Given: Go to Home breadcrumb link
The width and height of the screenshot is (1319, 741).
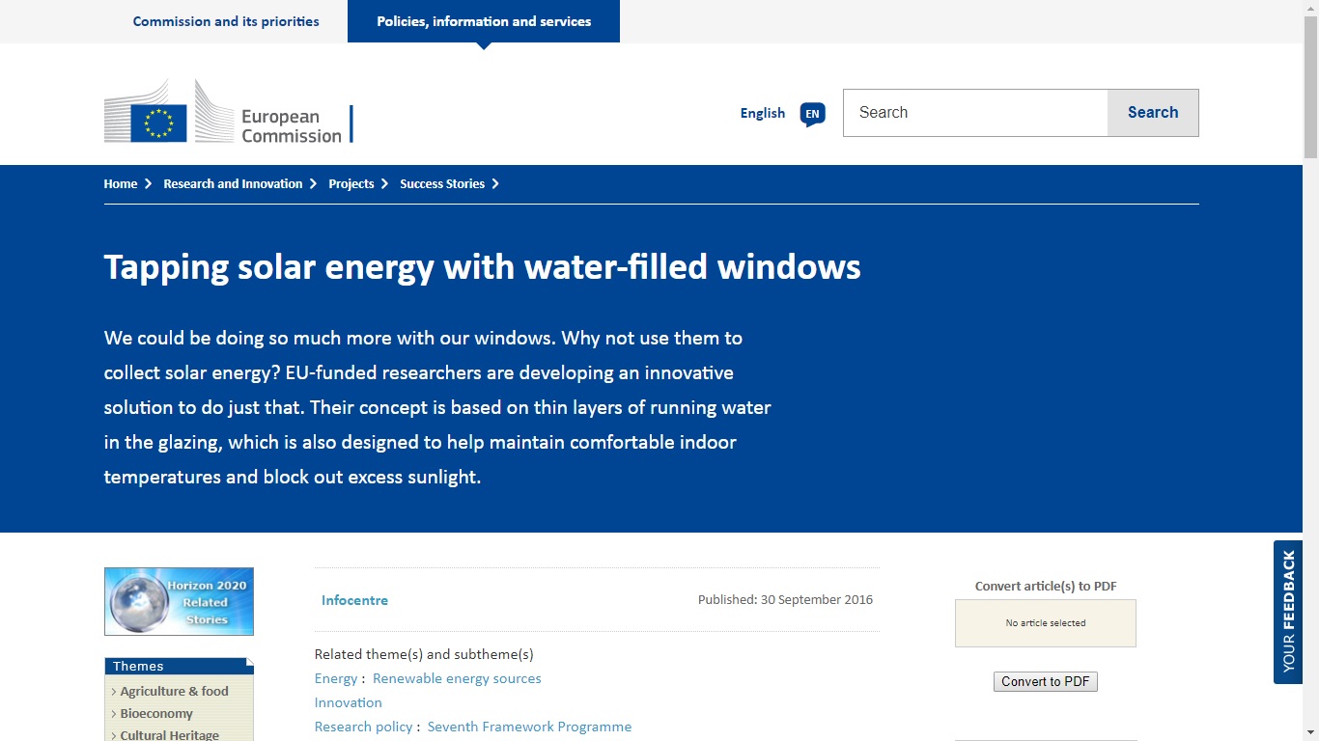Looking at the screenshot, I should [x=121, y=184].
